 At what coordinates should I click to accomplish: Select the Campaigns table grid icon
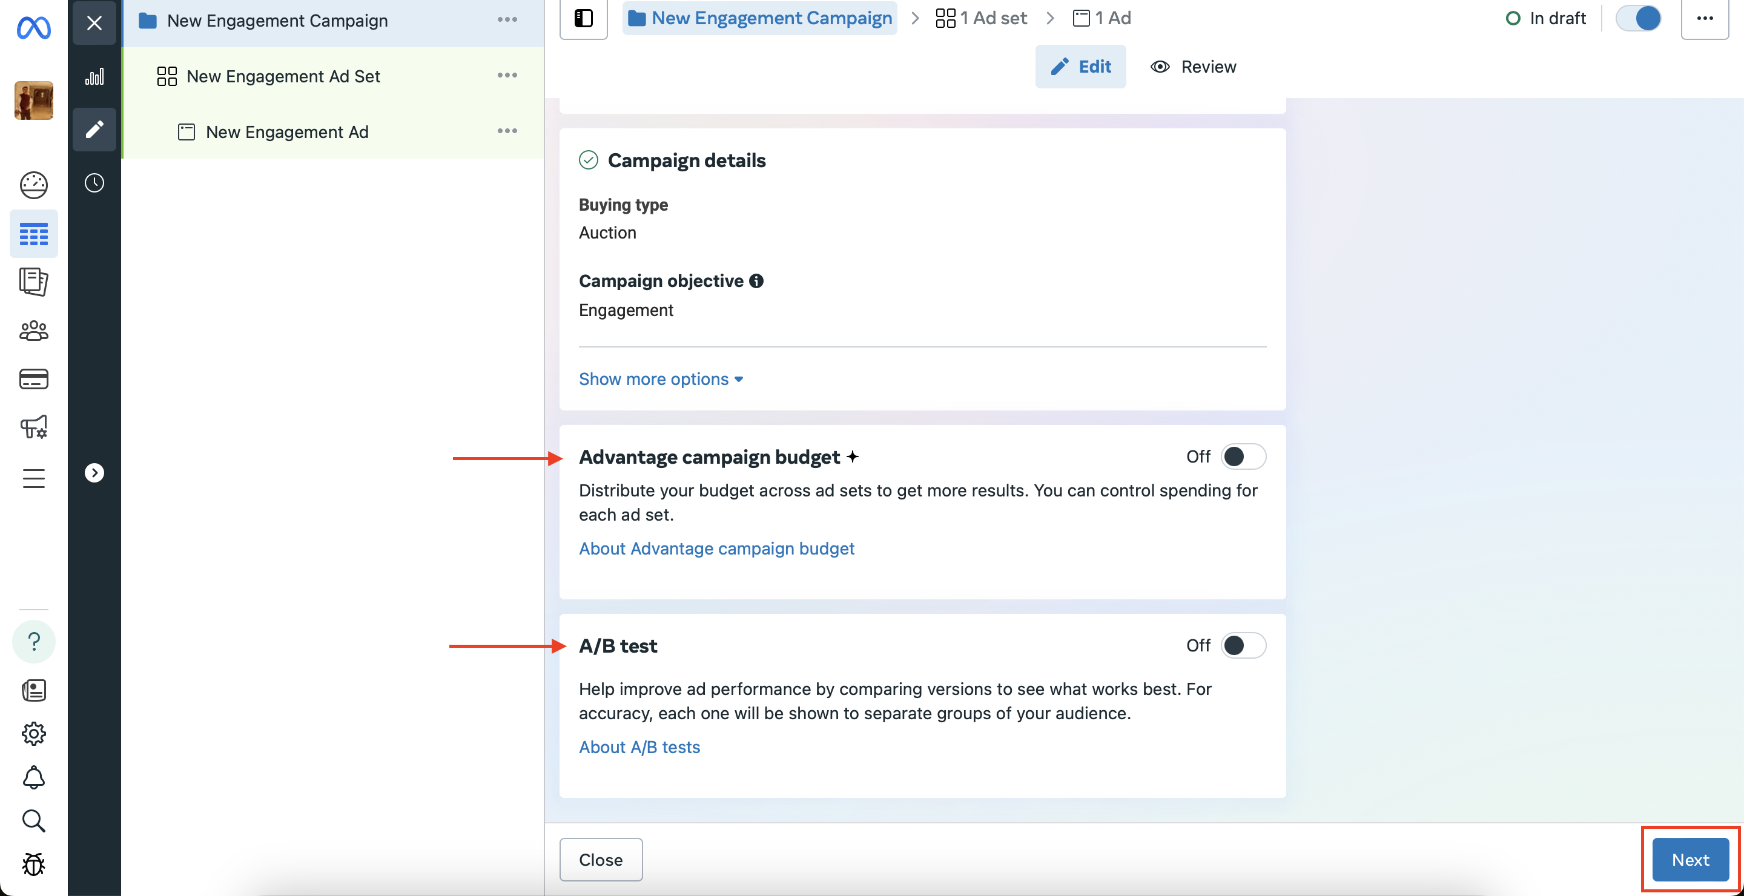pyautogui.click(x=33, y=234)
